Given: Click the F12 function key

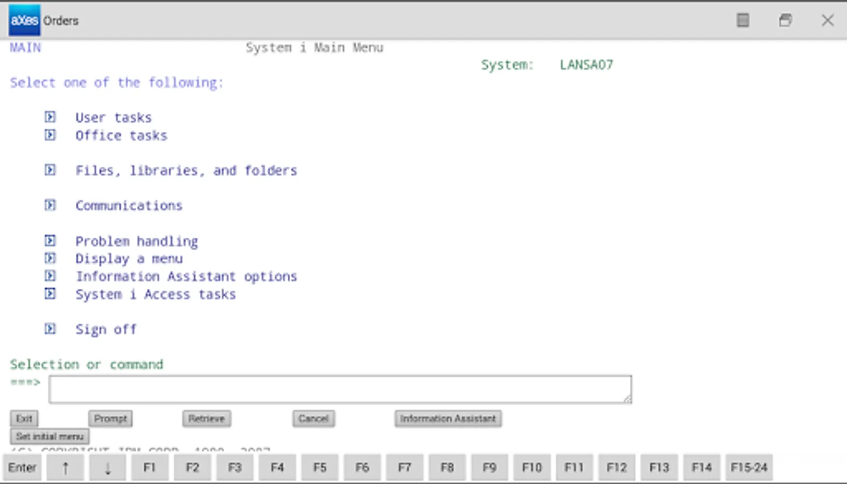Looking at the screenshot, I should tap(617, 467).
